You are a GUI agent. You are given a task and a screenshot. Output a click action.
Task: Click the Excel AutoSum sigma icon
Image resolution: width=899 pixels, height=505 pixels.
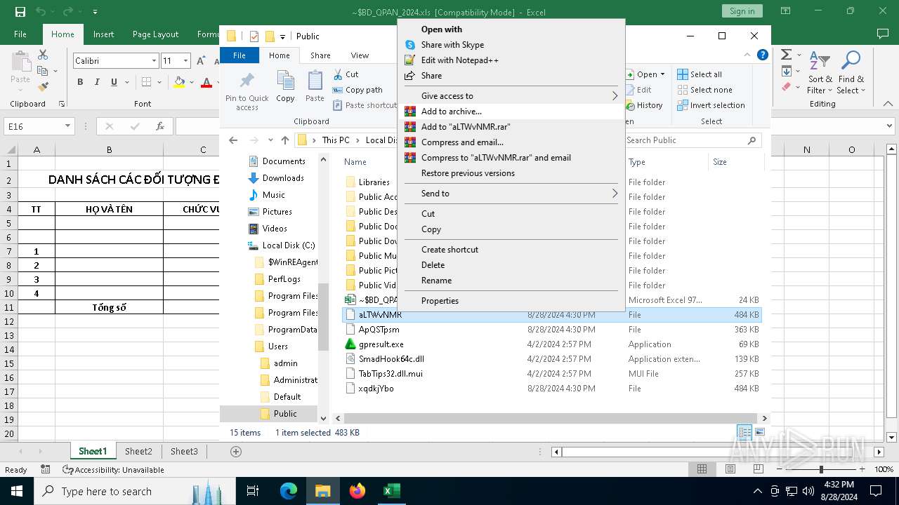pos(787,55)
